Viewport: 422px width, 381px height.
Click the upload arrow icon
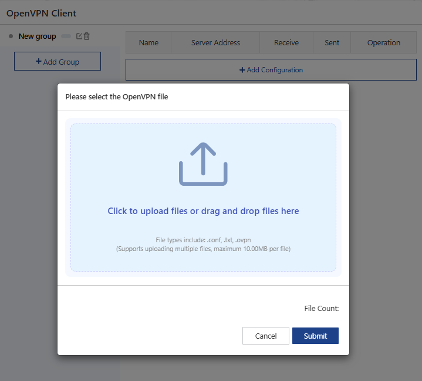(203, 164)
